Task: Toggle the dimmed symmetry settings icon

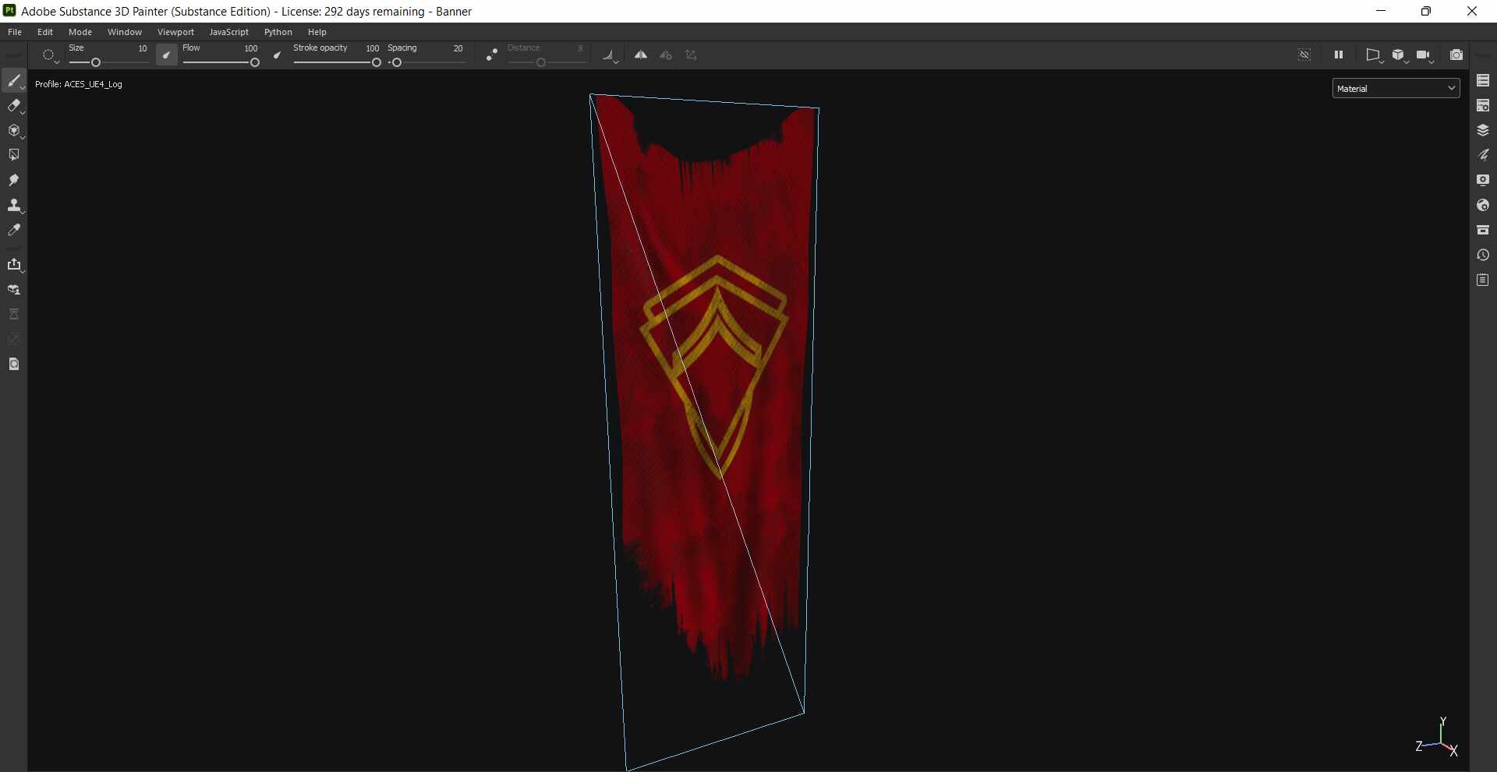Action: pos(666,55)
